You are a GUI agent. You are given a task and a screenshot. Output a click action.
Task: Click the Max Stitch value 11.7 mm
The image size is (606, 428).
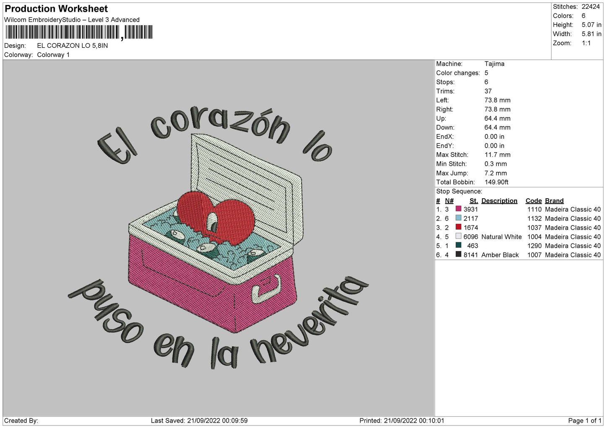pyautogui.click(x=498, y=155)
